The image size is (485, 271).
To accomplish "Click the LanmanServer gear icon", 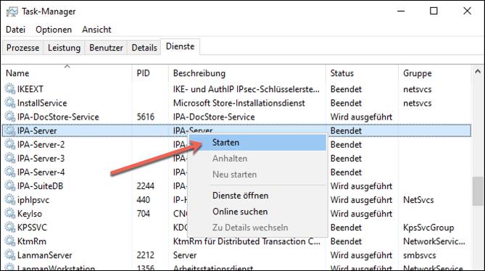I will tap(10, 255).
